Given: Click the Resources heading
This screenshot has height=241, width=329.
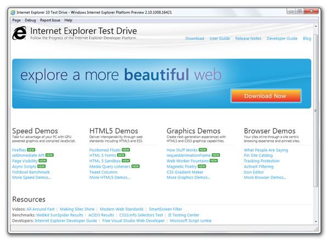Looking at the screenshot, I should click(x=29, y=199).
